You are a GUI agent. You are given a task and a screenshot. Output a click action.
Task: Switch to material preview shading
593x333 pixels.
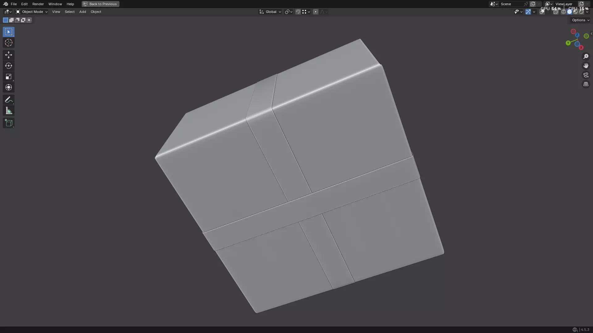(575, 12)
